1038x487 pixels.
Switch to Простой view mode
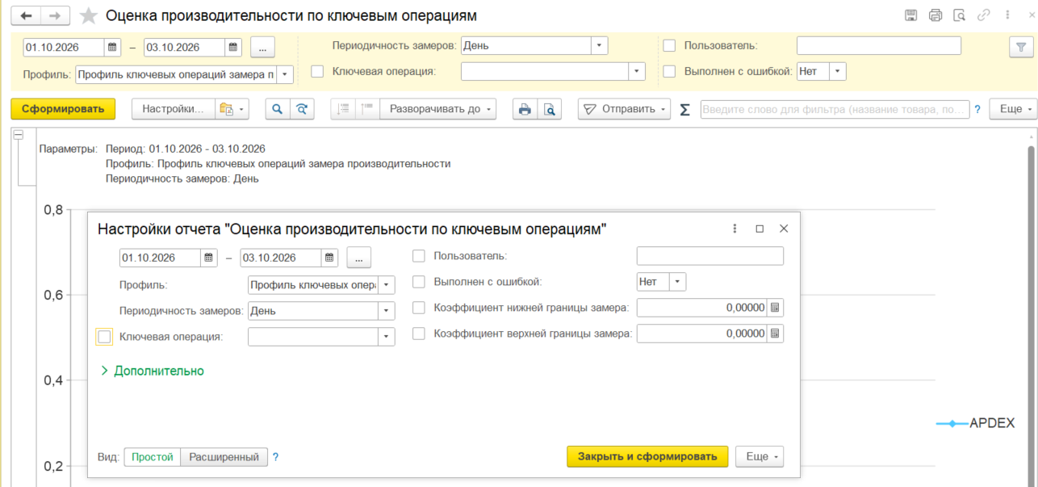(x=153, y=457)
